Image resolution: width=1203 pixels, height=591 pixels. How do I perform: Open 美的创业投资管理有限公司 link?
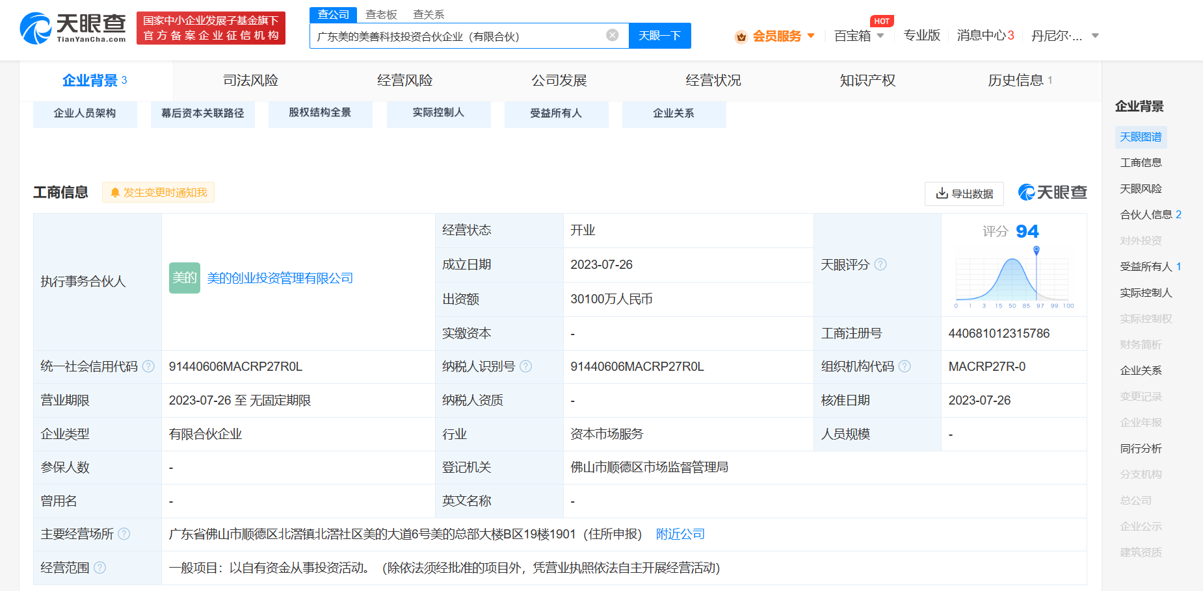pos(280,278)
